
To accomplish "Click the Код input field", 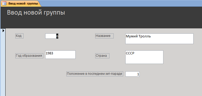I will [x=52, y=36].
